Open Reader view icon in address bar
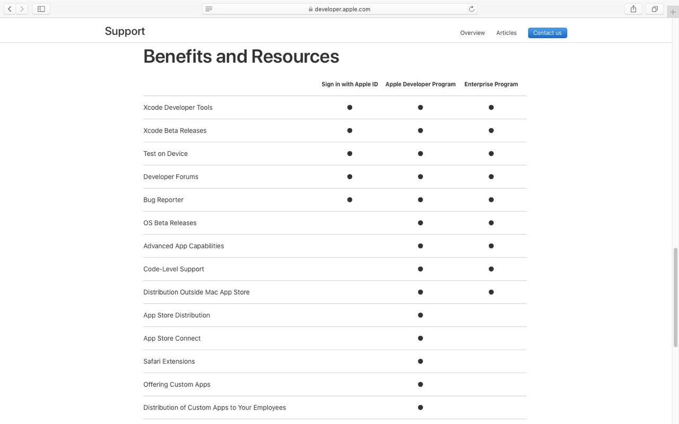Viewport: 679px width, 424px height. [209, 9]
